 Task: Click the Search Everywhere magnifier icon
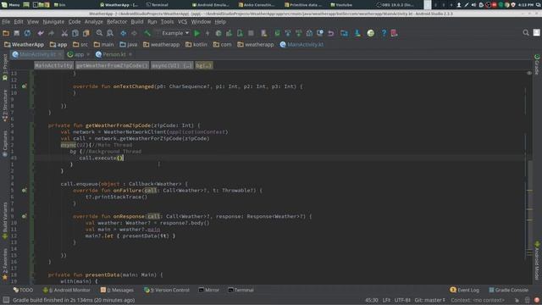tap(526, 33)
